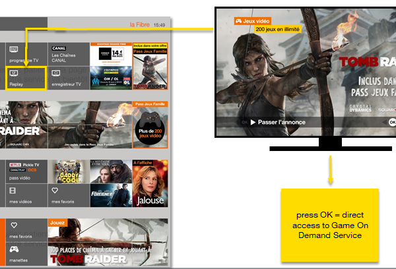The height and width of the screenshot is (269, 396).
Task: Open the manettes gamepad tile
Action: [x=26, y=254]
